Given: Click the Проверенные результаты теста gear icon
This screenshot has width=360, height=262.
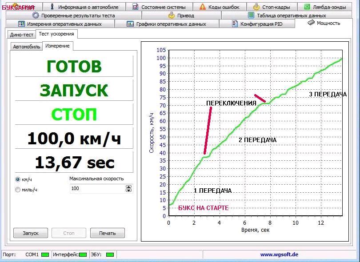Looking at the screenshot, I should (x=36, y=16).
